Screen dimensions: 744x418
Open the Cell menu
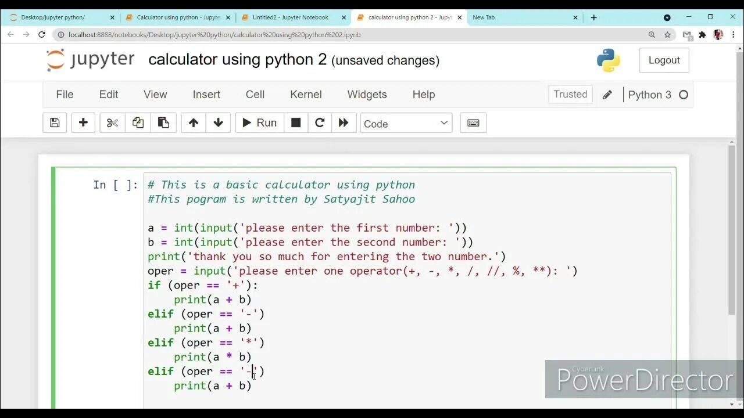[255, 94]
